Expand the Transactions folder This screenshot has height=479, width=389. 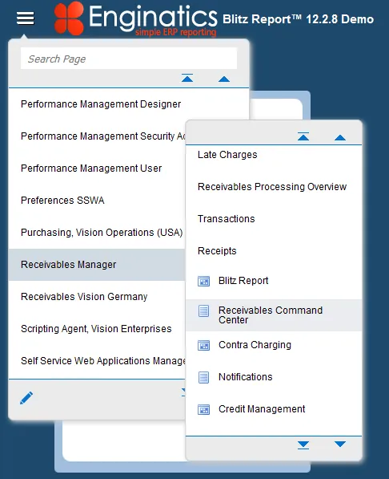pyautogui.click(x=227, y=219)
